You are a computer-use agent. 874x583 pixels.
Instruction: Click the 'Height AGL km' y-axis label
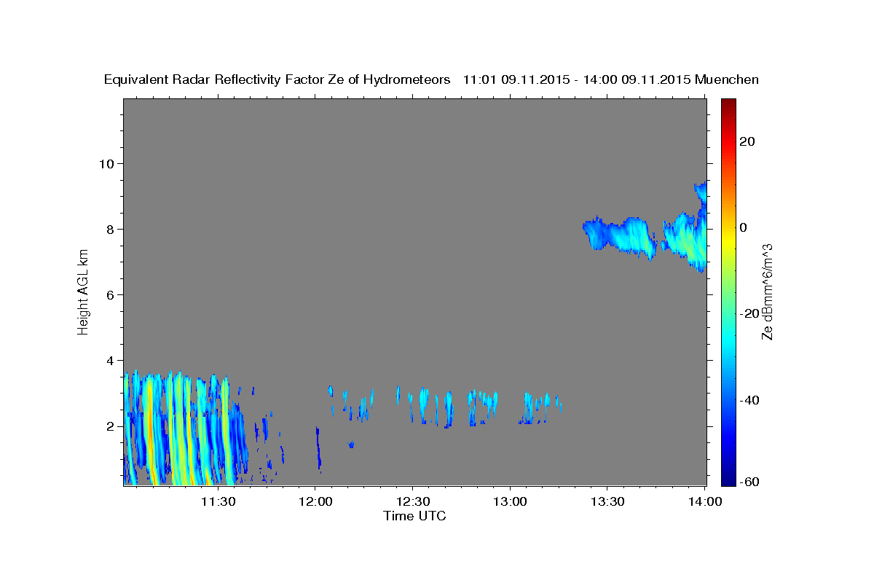pos(83,292)
